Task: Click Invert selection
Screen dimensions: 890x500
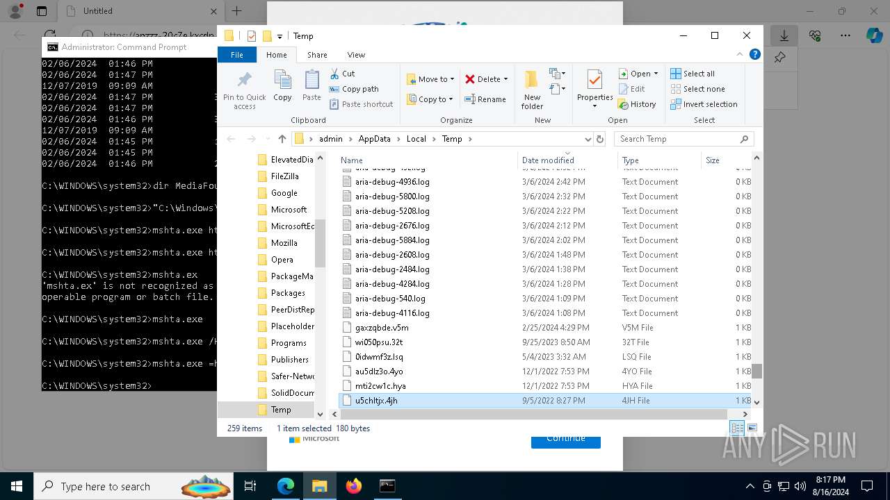Action: (704, 104)
